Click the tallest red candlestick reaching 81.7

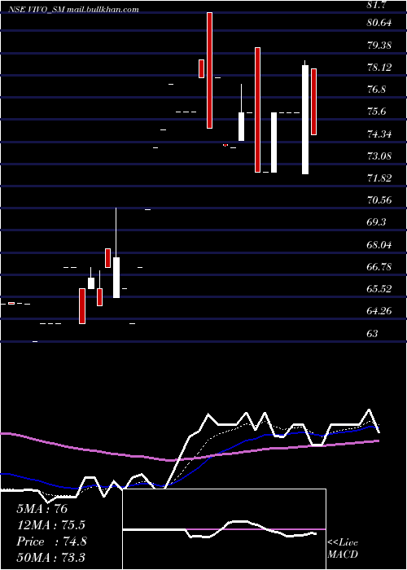tap(210, 70)
